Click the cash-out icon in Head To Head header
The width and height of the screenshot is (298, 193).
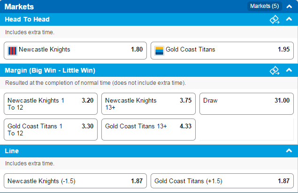coord(275,19)
